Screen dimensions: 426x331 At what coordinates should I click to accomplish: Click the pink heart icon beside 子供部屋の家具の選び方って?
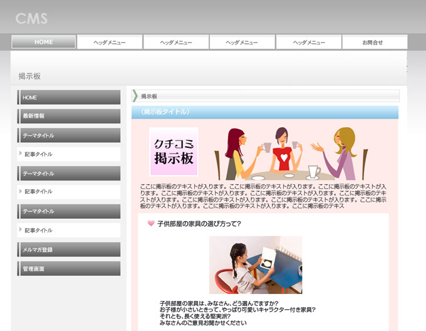click(x=150, y=223)
